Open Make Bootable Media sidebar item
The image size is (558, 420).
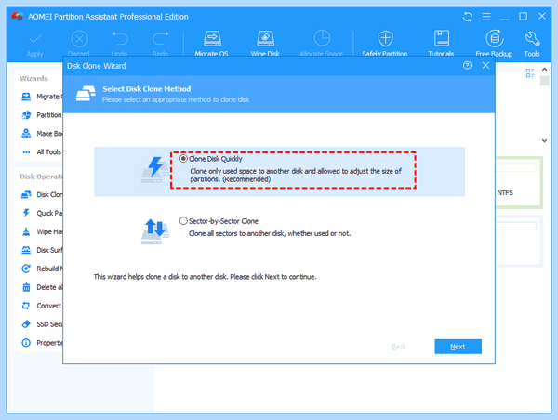click(x=42, y=134)
